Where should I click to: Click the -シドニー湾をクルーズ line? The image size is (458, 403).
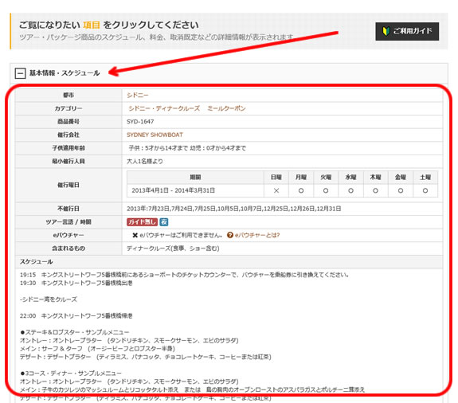(x=49, y=299)
